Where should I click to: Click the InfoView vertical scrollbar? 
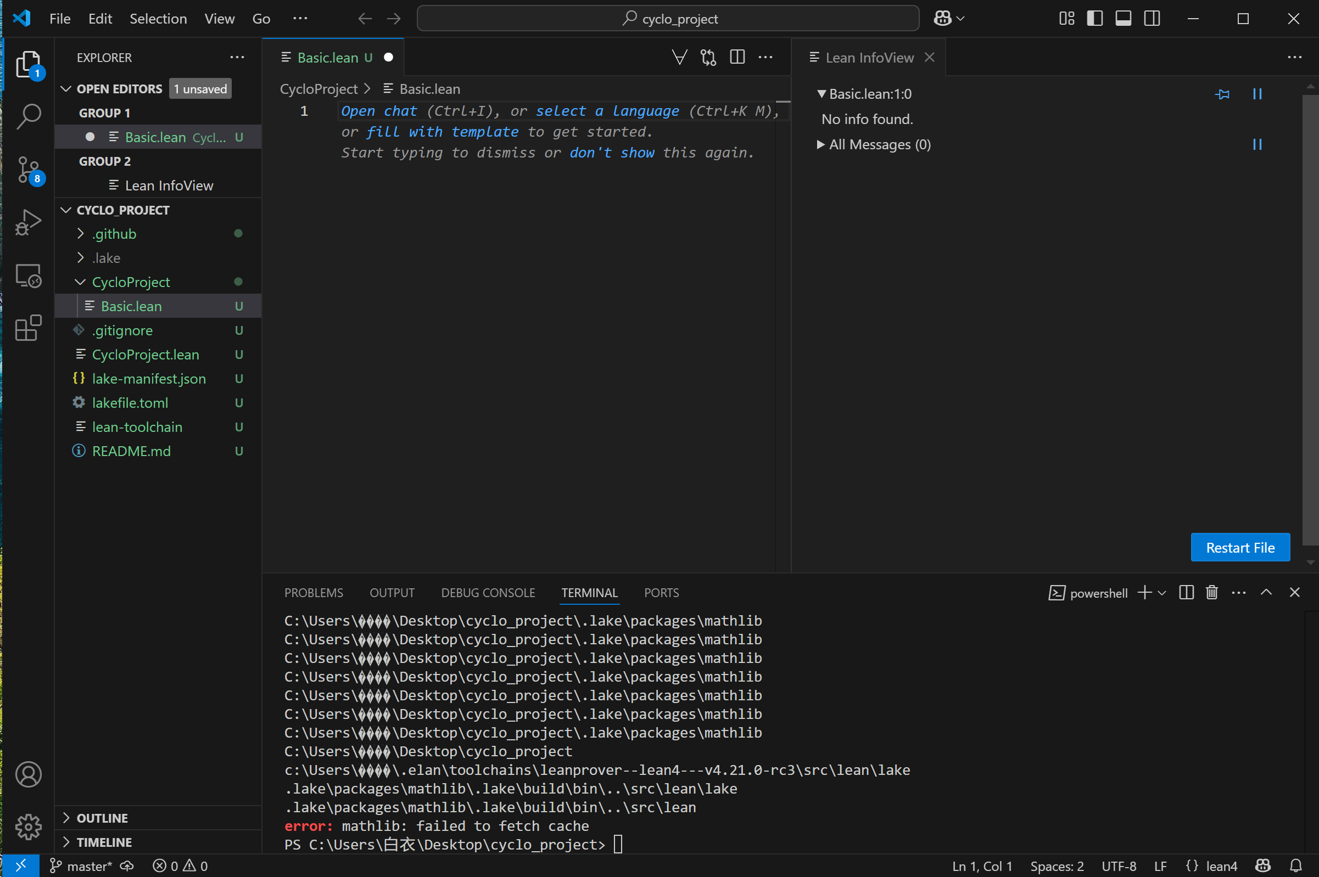click(1310, 319)
